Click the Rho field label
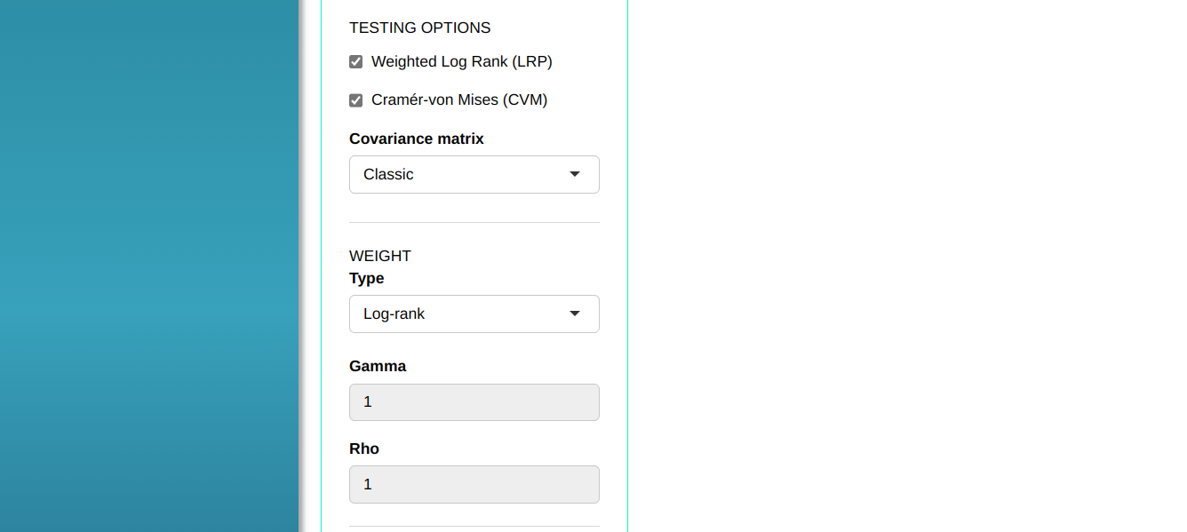1187x532 pixels. (x=364, y=449)
